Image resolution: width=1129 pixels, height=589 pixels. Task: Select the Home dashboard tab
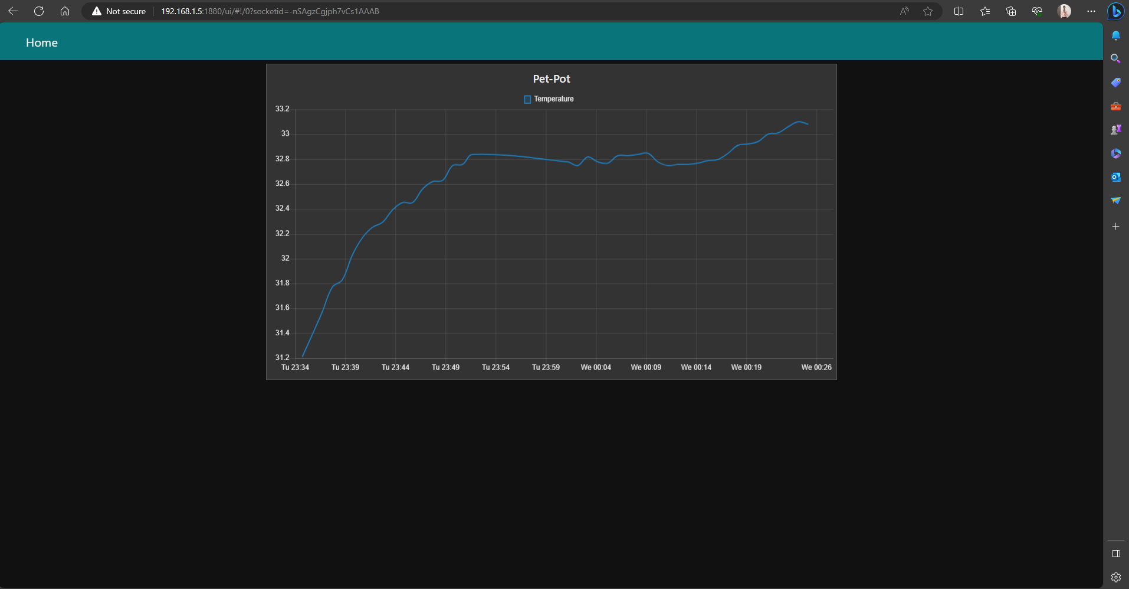(x=41, y=42)
